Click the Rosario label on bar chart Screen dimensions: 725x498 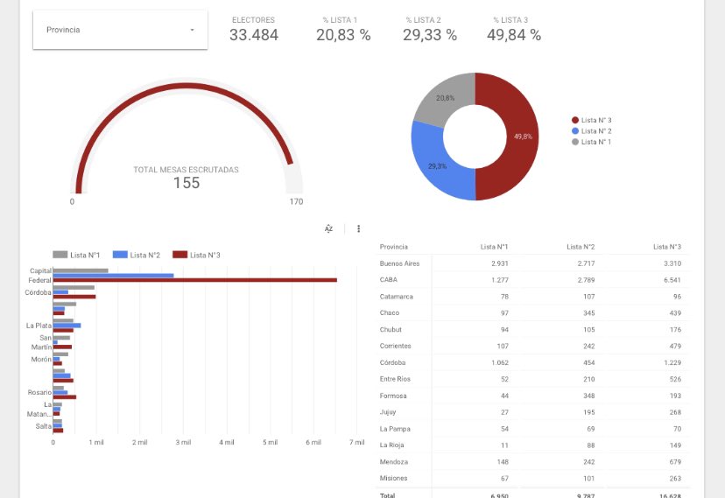pos(39,392)
